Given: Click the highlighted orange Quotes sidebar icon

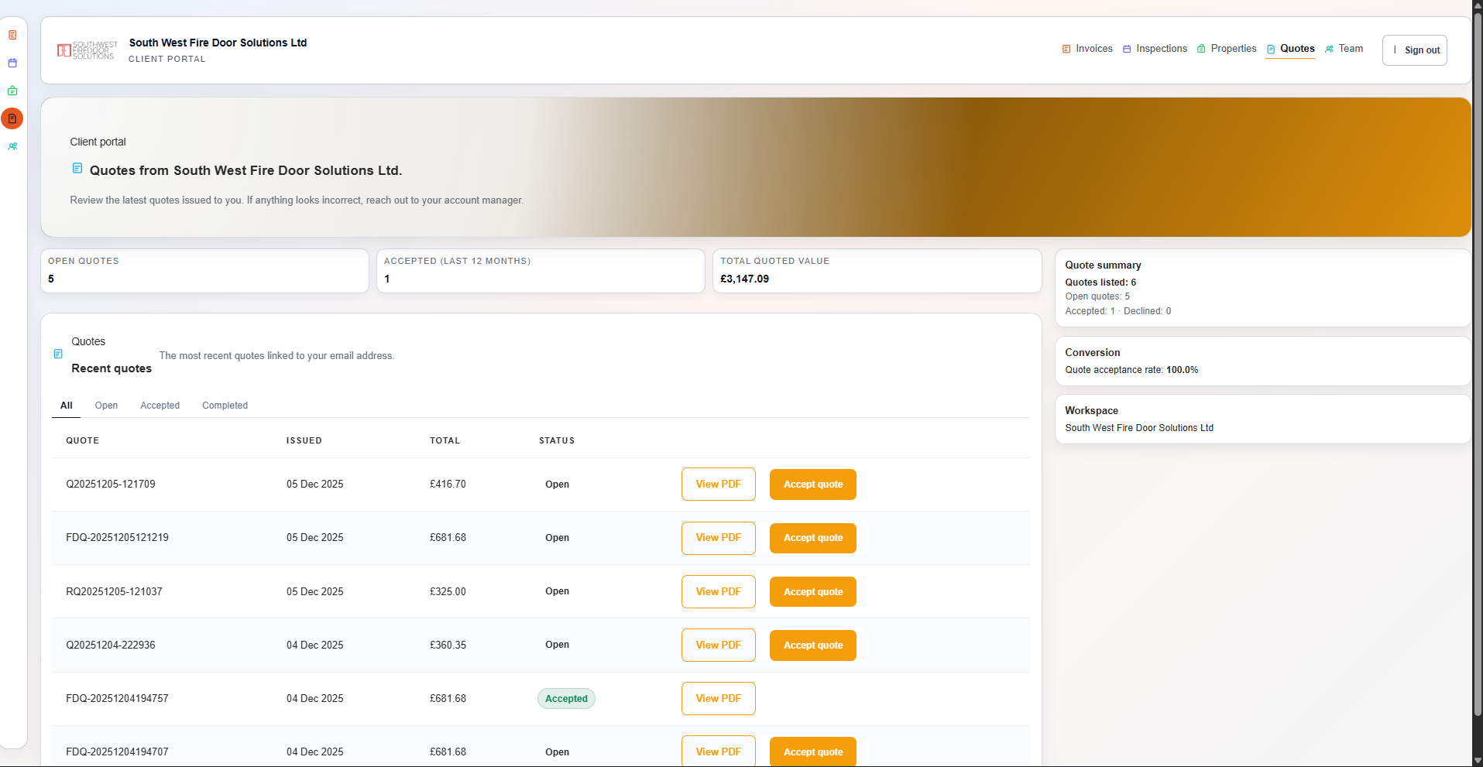Looking at the screenshot, I should click(12, 118).
